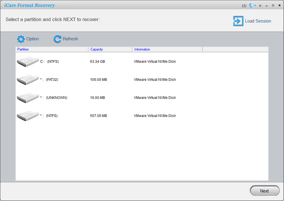The width and height of the screenshot is (284, 201).
Task: Maximize the iCare Format Recovery window
Action: 272,6
